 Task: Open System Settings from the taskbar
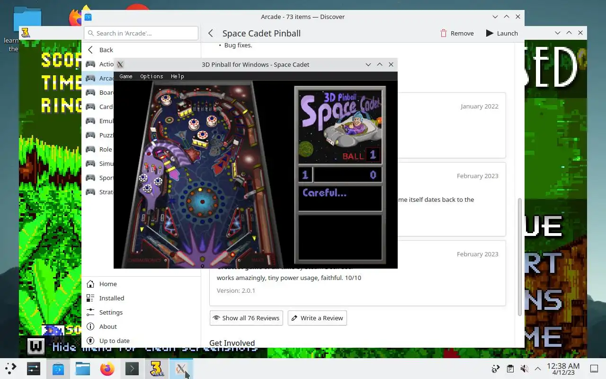point(34,369)
